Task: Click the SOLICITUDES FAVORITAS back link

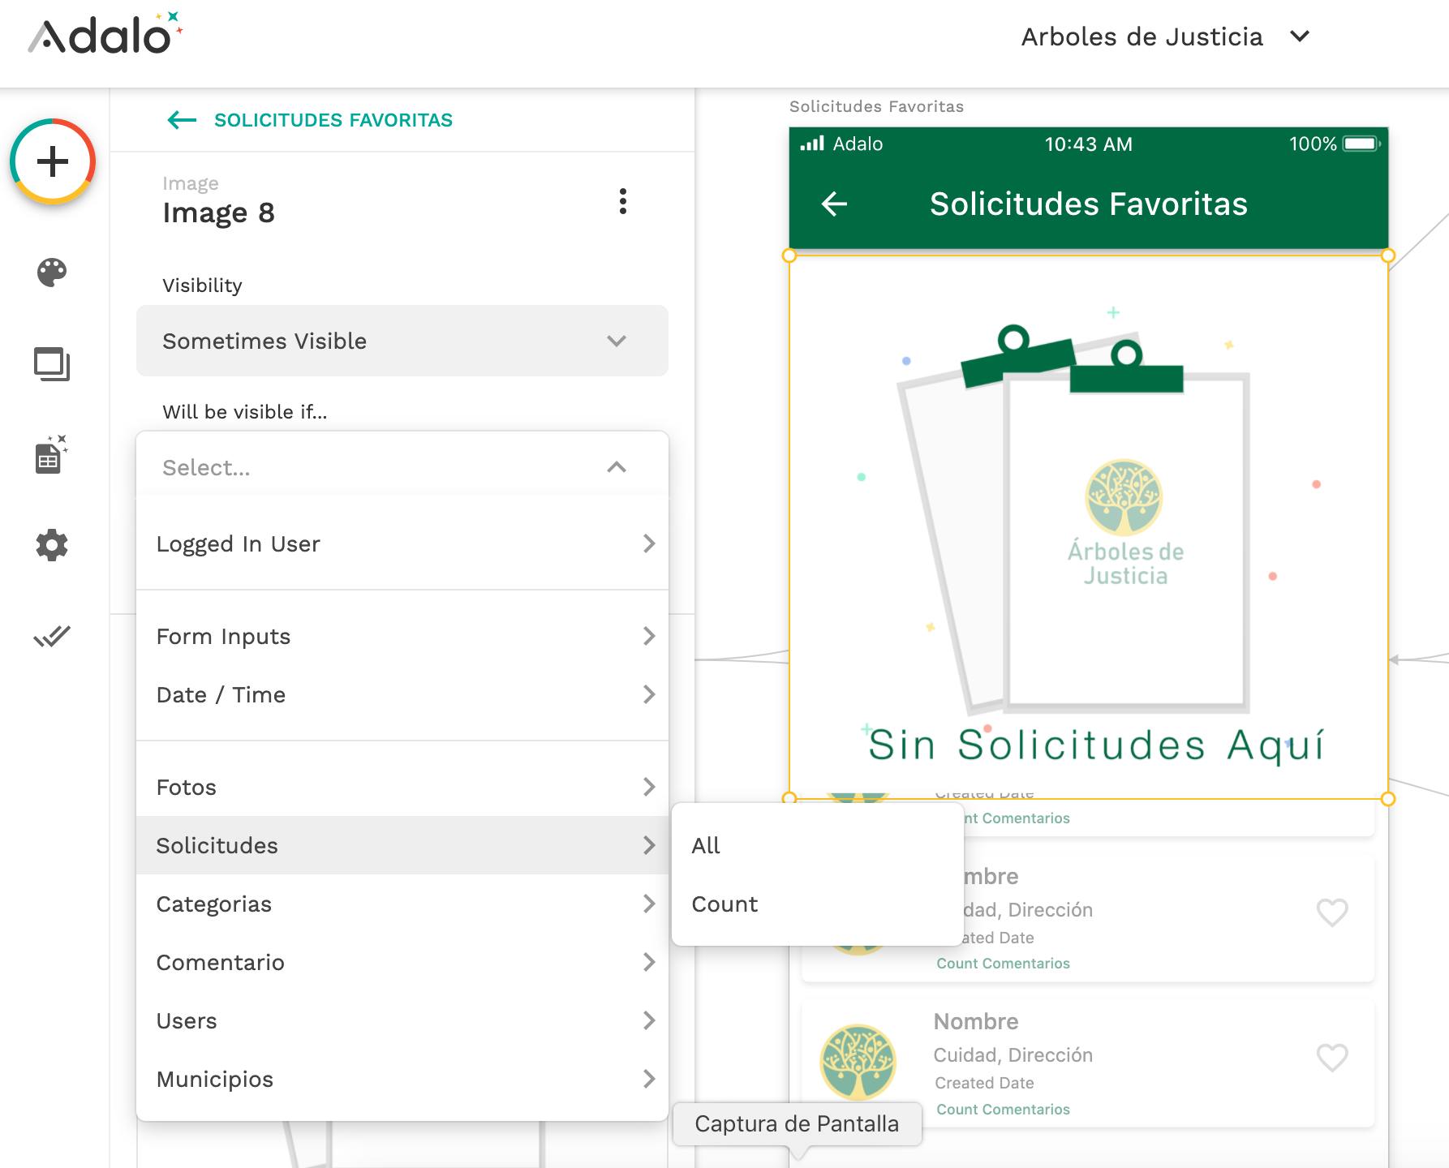Action: [333, 120]
